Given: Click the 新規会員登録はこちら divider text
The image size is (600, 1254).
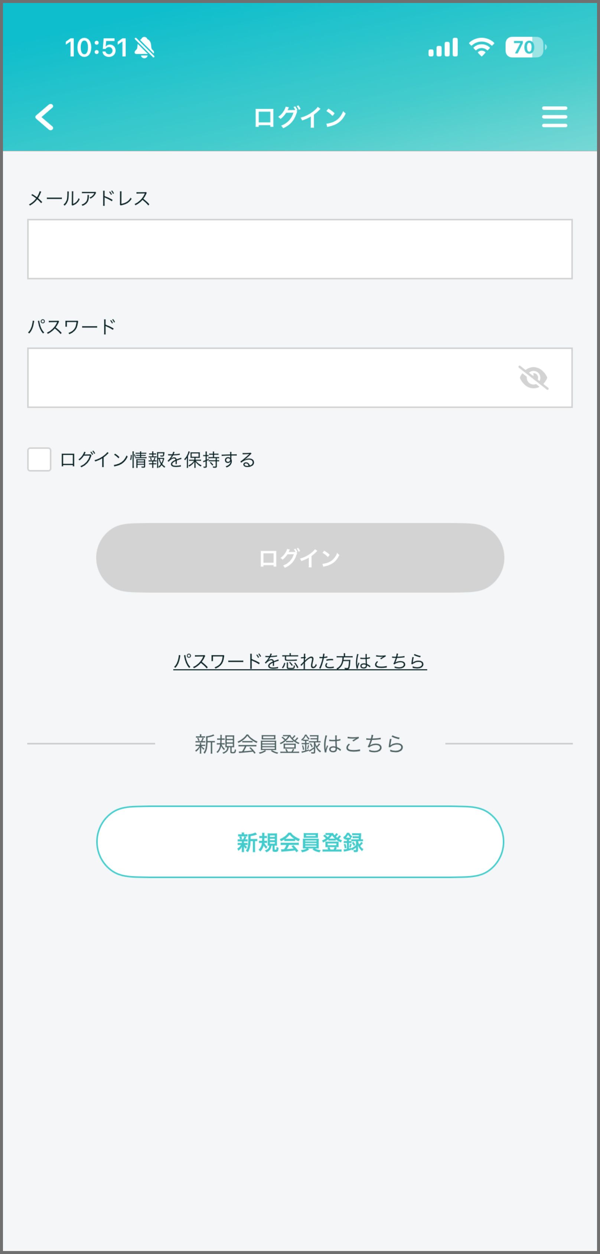Looking at the screenshot, I should click(300, 744).
